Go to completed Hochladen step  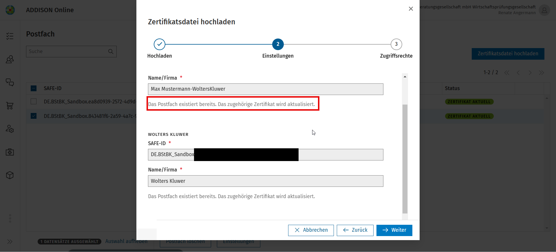[160, 44]
